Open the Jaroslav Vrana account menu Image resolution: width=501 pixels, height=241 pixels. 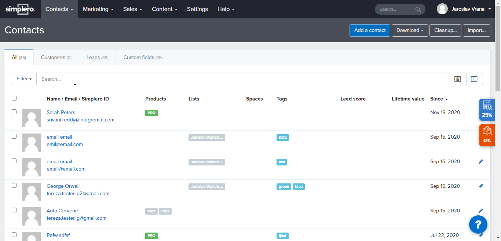(x=464, y=9)
